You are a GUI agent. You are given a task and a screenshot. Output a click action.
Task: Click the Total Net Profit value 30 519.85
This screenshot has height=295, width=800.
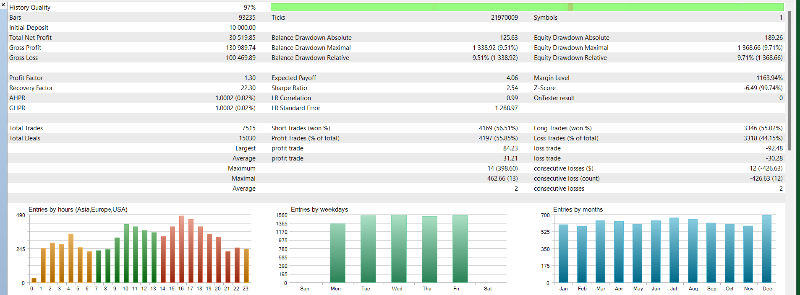242,38
